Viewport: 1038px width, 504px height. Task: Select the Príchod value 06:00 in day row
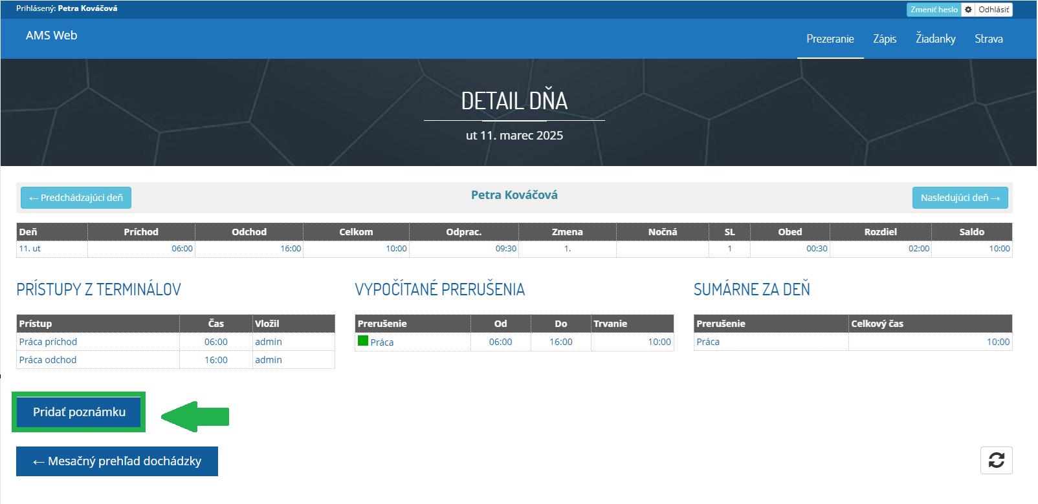pos(182,248)
